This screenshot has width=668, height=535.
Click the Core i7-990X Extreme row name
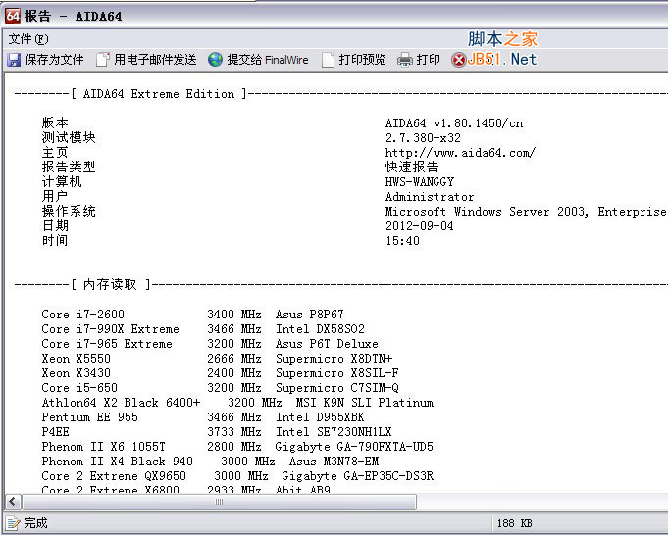coord(110,329)
